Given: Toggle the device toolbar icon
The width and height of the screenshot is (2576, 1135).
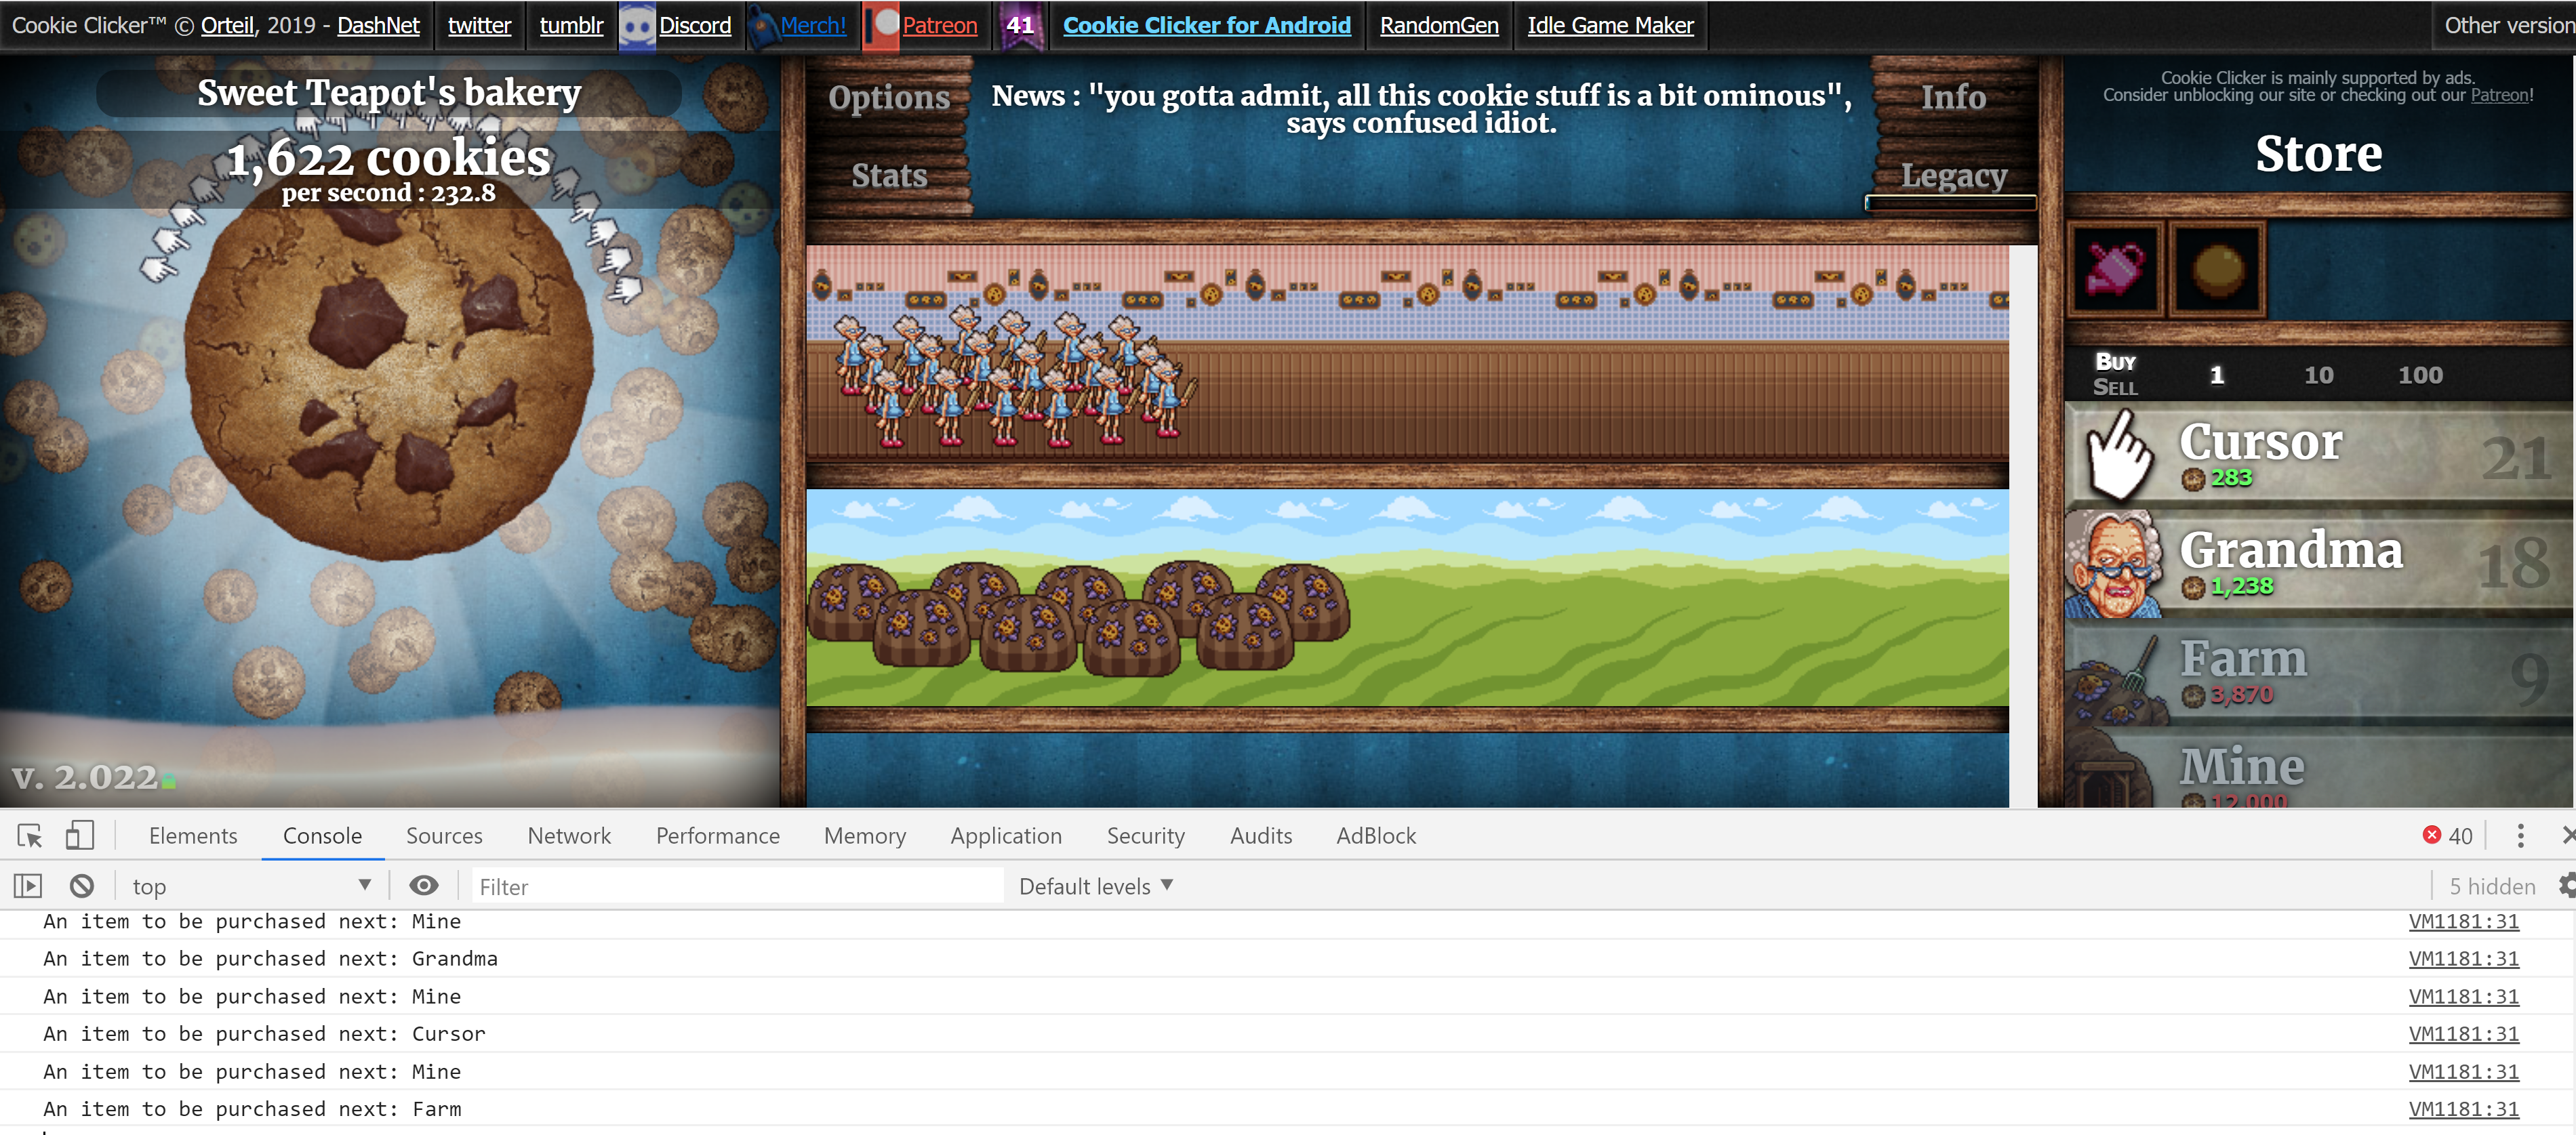Looking at the screenshot, I should (79, 835).
